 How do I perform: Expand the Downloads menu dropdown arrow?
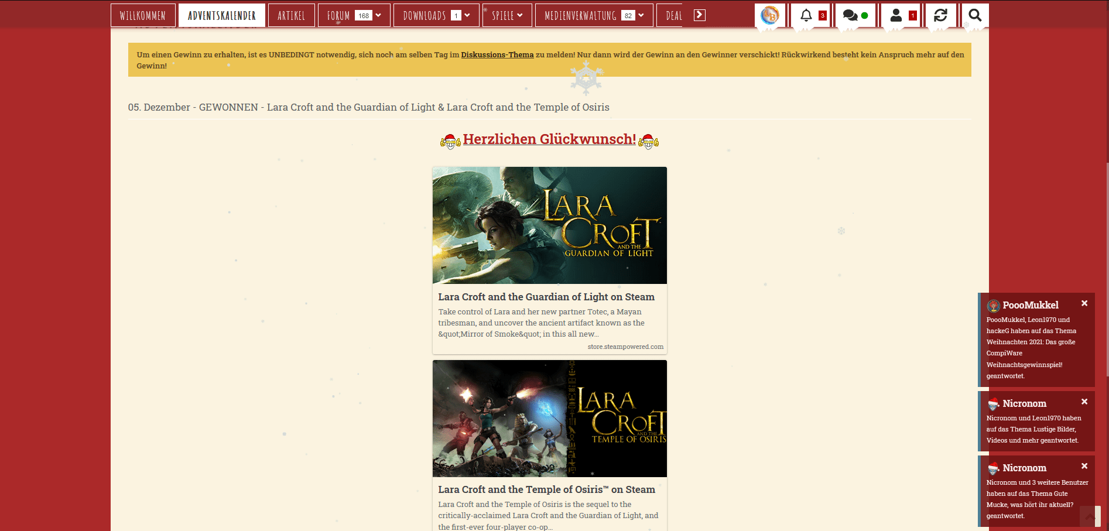pos(467,15)
